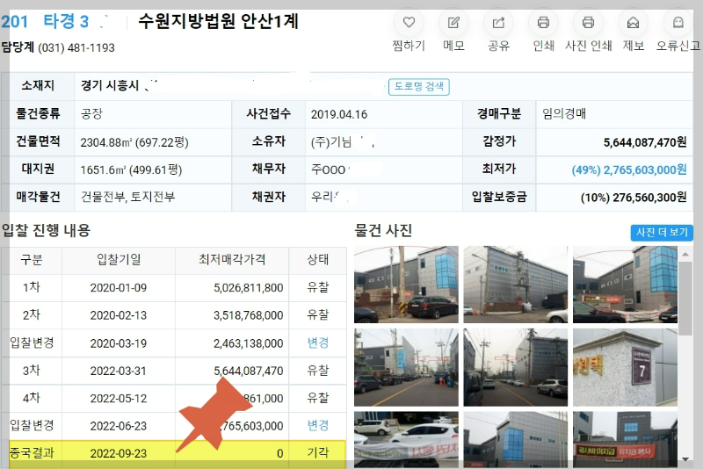Click 변경 link in 2022-06-23 row

(318, 425)
